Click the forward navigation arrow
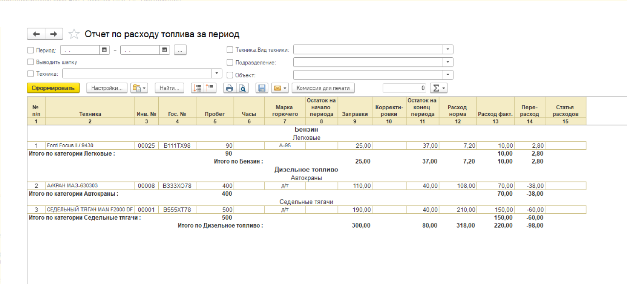The height and width of the screenshot is (284, 627). (53, 34)
